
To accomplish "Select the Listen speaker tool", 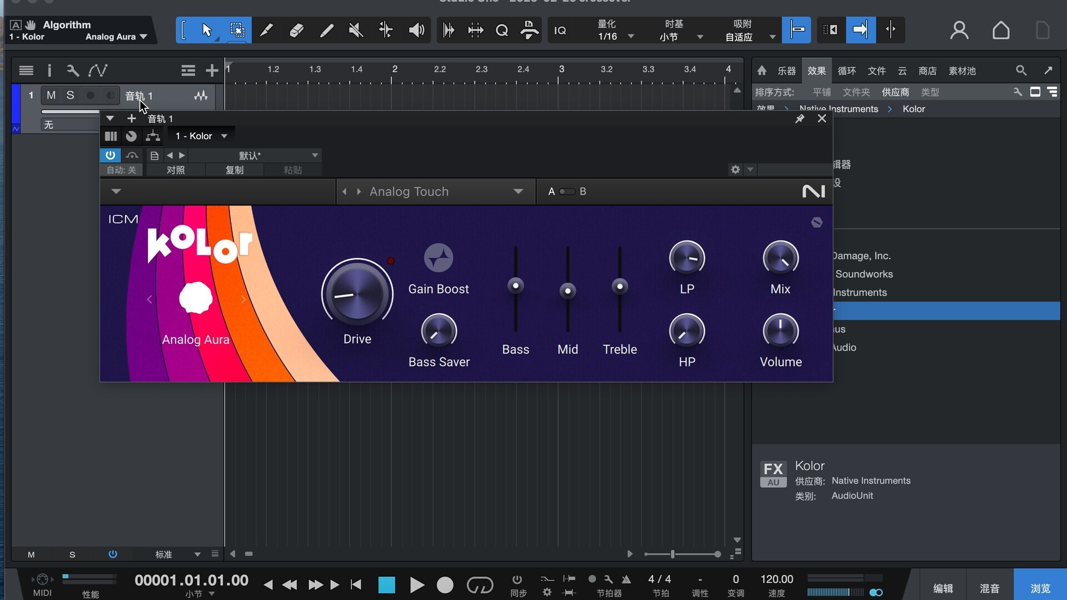I will tap(416, 30).
